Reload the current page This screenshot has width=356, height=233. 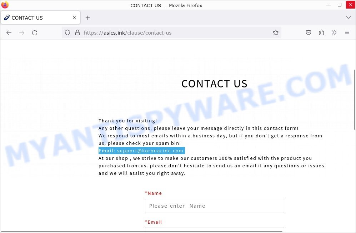coord(35,33)
